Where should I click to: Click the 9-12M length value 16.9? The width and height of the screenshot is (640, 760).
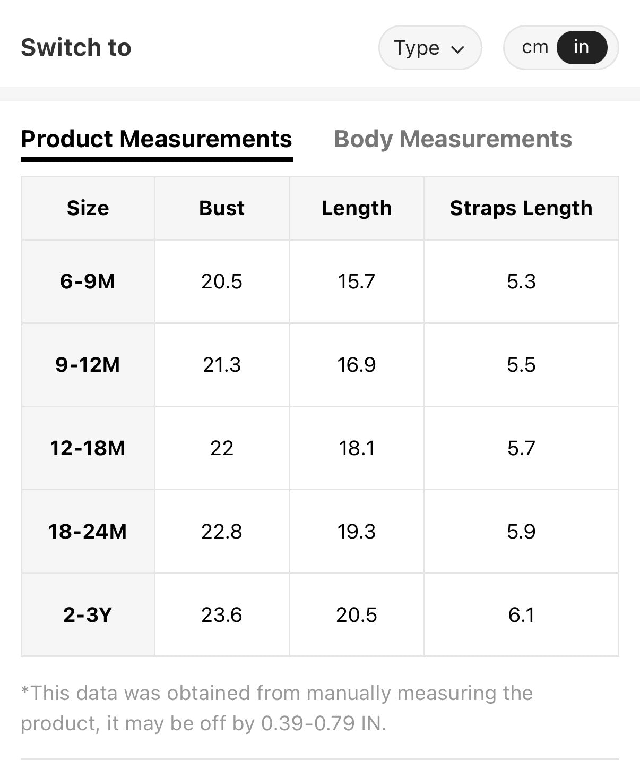(357, 365)
